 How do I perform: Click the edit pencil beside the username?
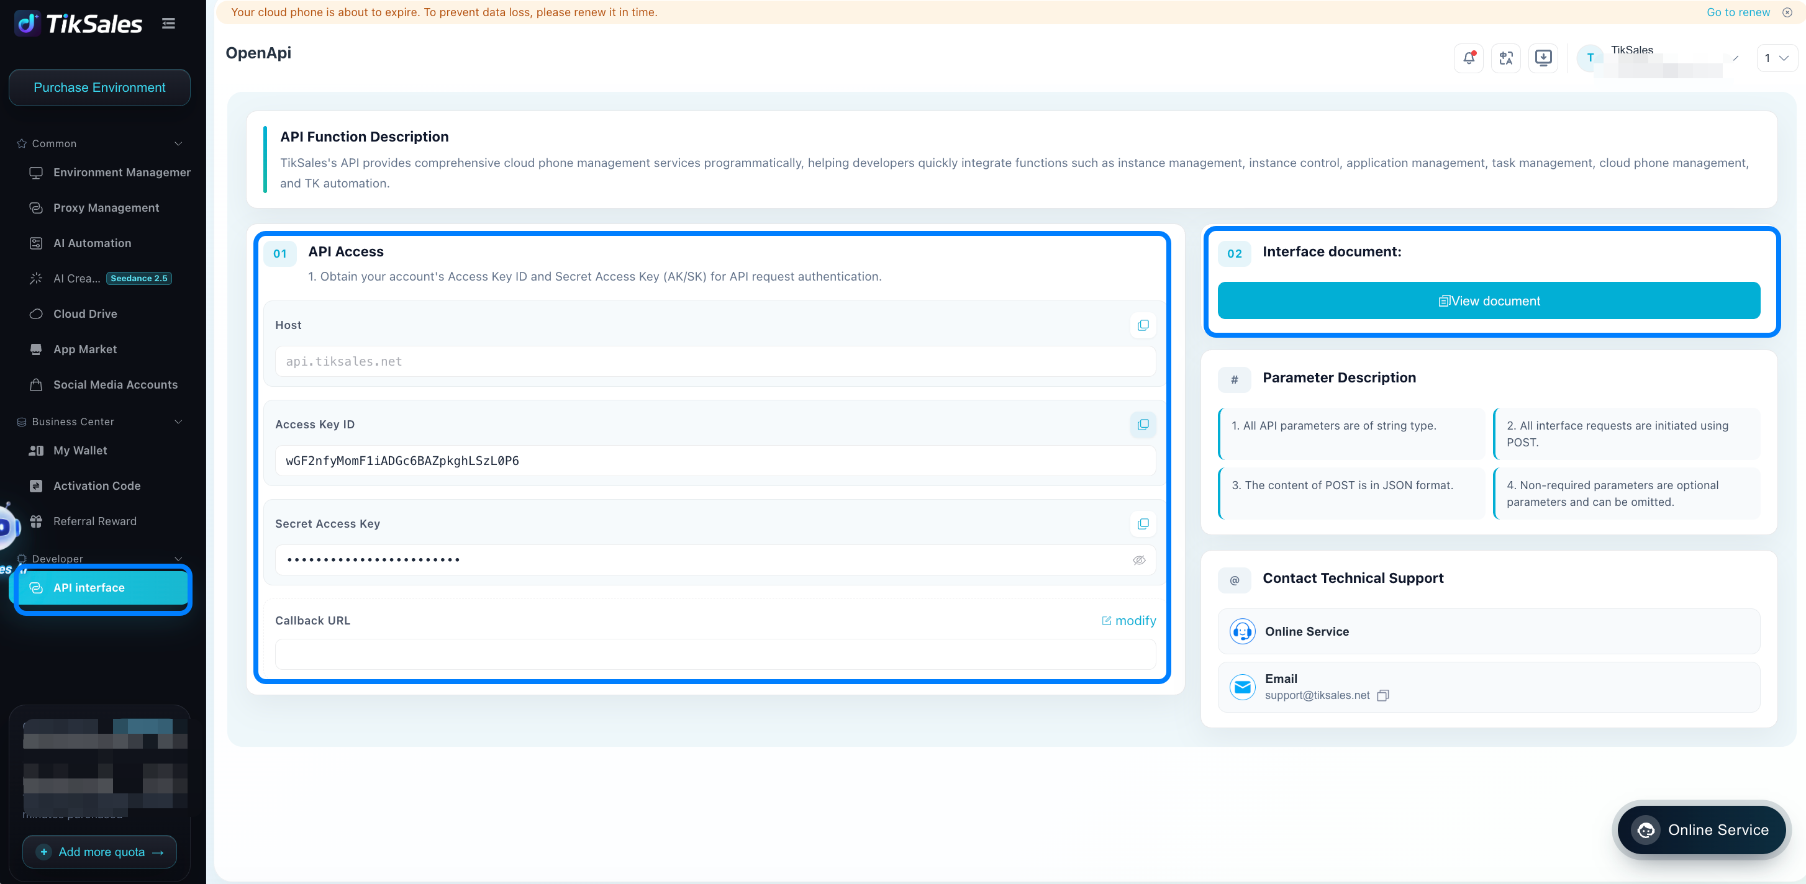[x=1736, y=58]
